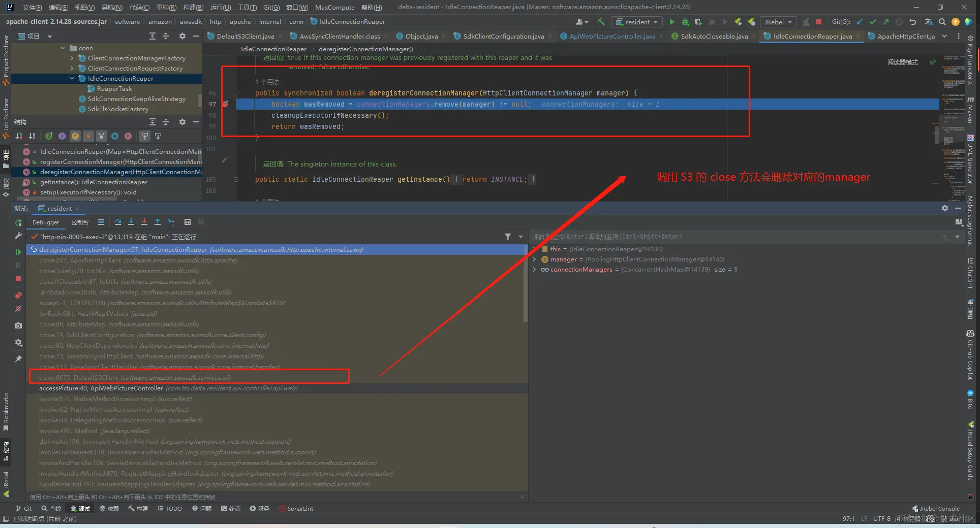980x528 pixels.
Task: Click the green Run button in the toolbar
Action: pos(672,22)
